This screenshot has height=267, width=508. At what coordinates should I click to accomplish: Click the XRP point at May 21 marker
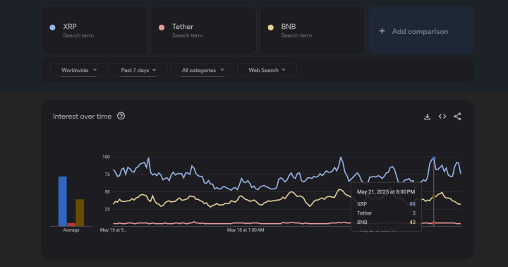tap(434, 158)
